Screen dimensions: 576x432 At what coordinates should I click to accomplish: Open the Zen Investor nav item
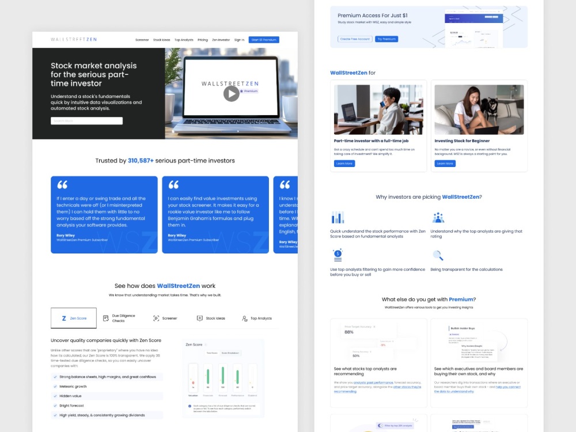click(x=221, y=40)
